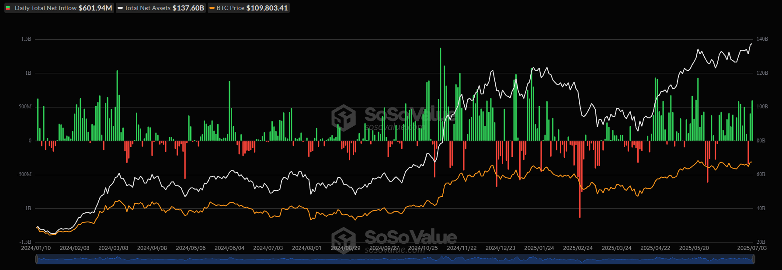
Task: Click the sosovalue.com watermark text at bottom
Action: (395, 250)
